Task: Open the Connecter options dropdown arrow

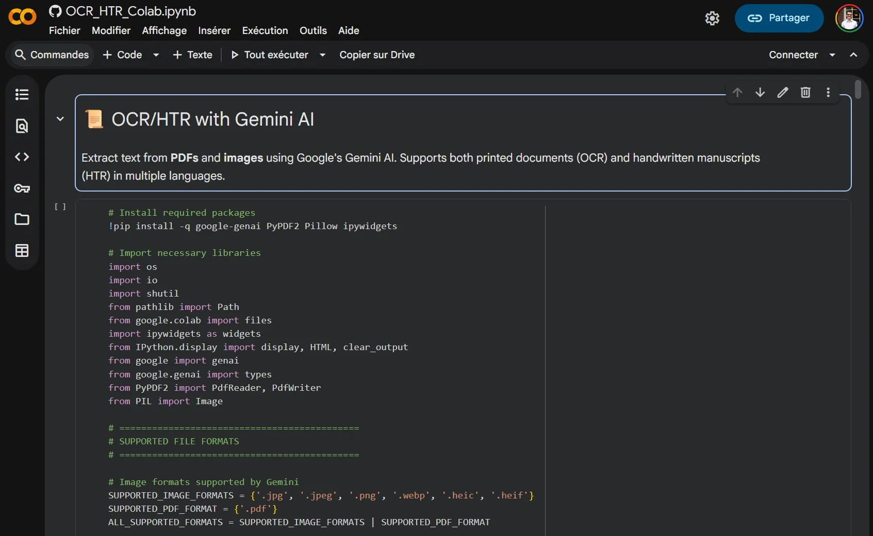Action: click(832, 55)
